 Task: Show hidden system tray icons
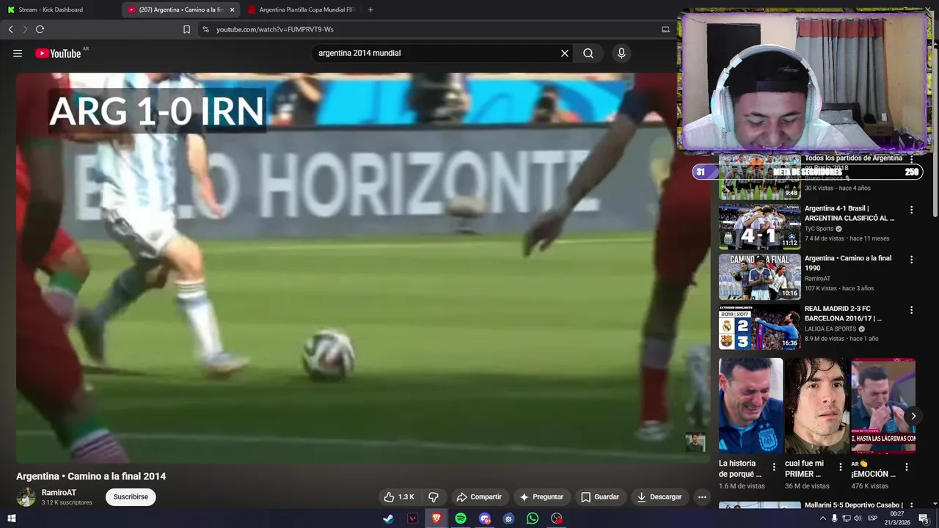click(x=822, y=518)
